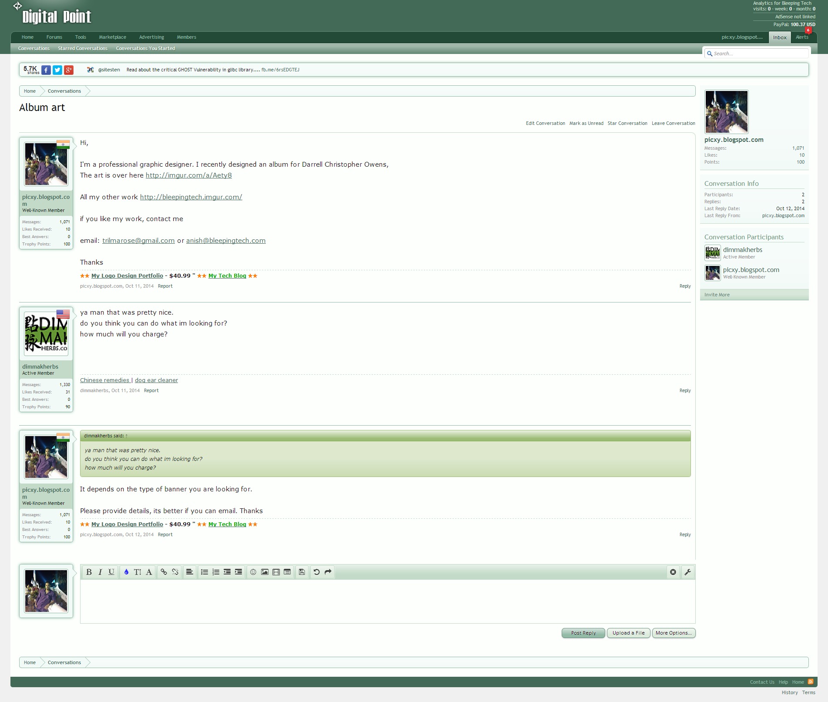Open the Terms link in the footer

pyautogui.click(x=808, y=692)
